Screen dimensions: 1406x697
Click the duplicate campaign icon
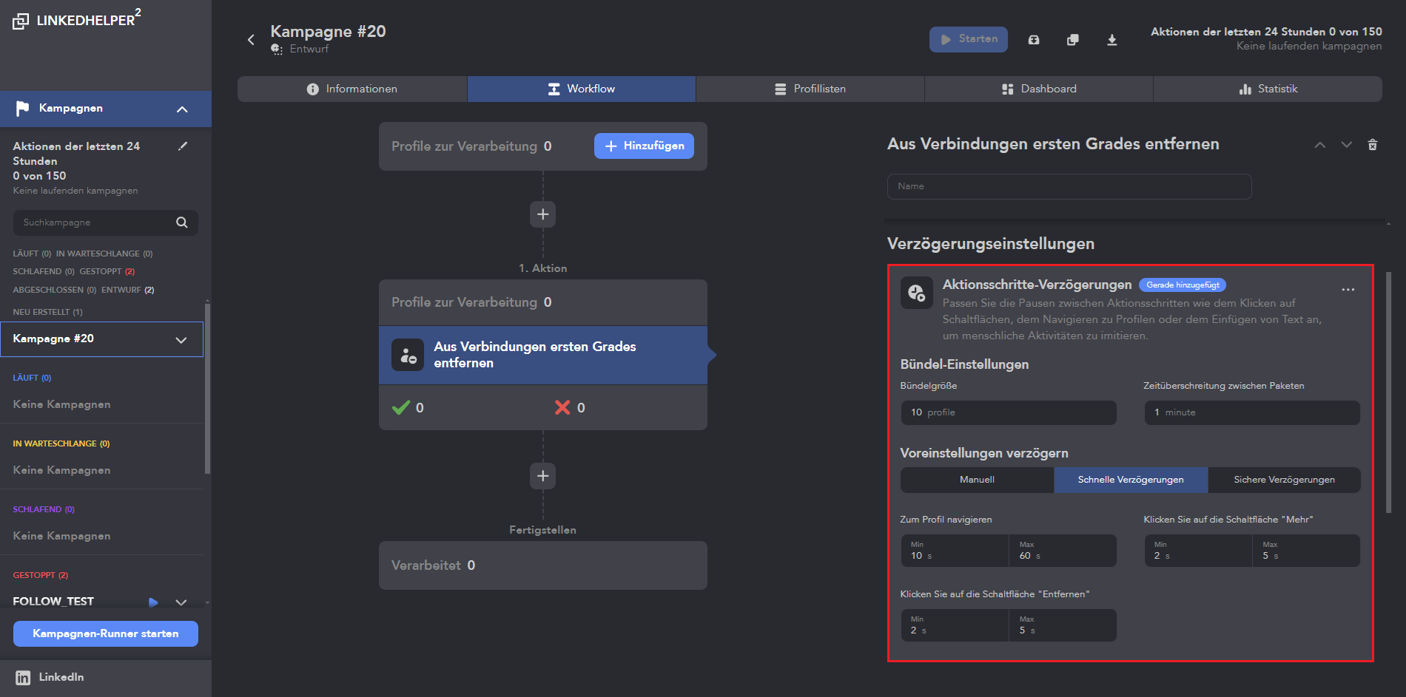[1072, 40]
